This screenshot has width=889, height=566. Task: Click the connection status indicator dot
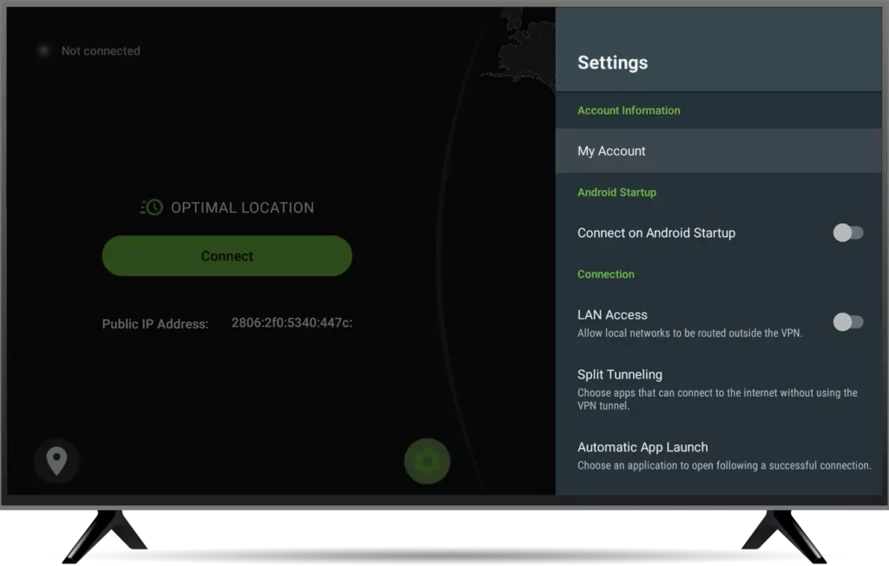tap(43, 50)
